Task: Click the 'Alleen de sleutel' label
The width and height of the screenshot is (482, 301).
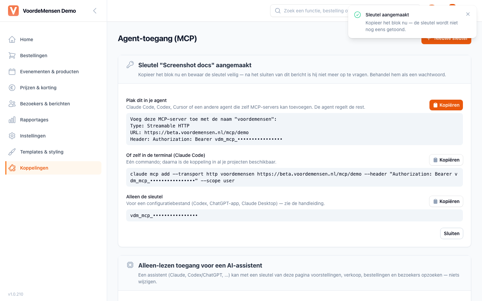Action: click(x=144, y=197)
